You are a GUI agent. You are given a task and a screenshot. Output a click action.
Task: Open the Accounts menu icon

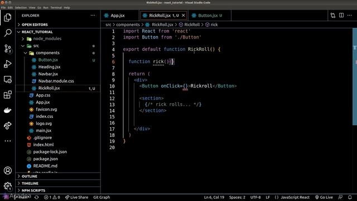point(7,170)
